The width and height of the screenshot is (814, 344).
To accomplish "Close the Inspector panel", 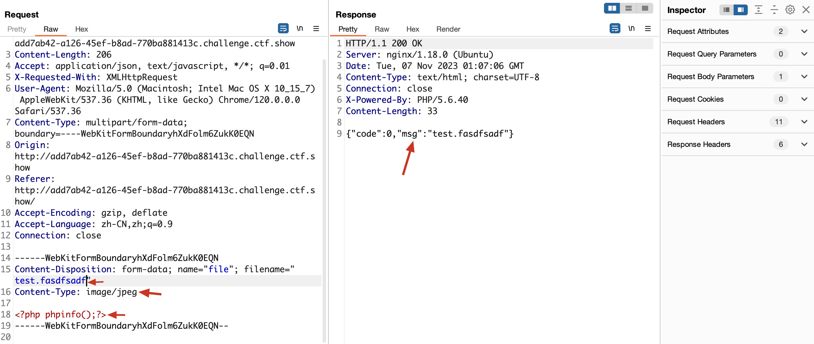I will pos(806,10).
